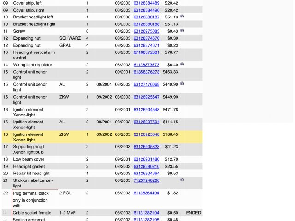Click the icon in the Stick-on label row

coord(183,180)
